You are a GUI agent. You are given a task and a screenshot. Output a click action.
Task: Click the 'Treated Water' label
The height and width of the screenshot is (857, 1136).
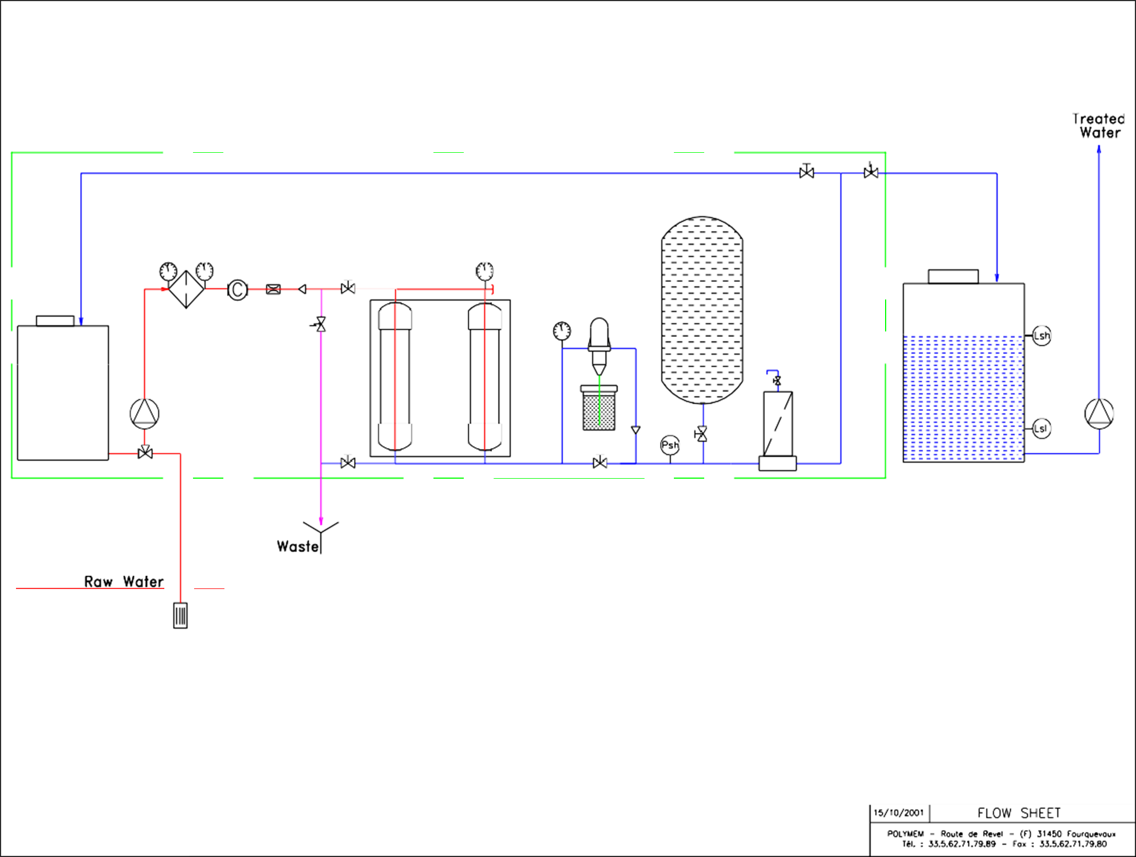[x=1099, y=126]
